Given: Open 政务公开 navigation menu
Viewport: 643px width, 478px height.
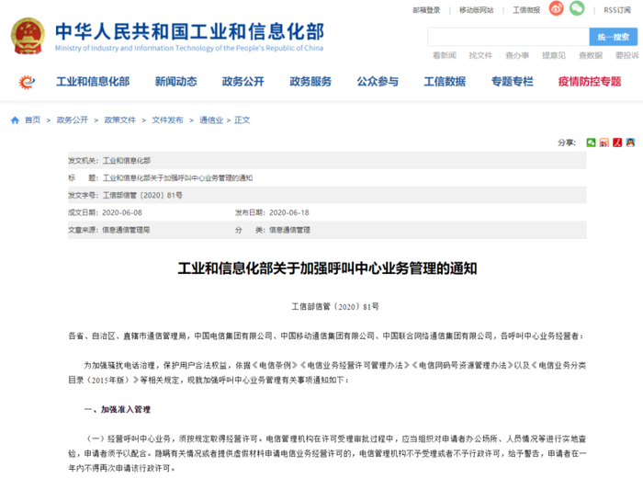Looking at the screenshot, I should point(243,82).
